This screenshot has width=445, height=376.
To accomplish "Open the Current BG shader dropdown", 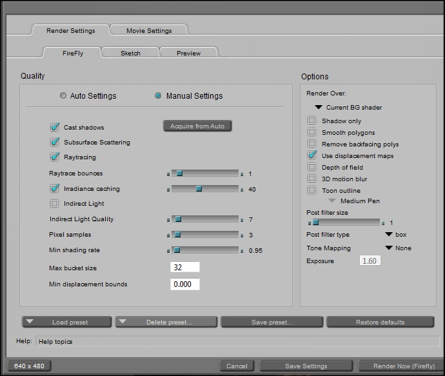I will 318,108.
